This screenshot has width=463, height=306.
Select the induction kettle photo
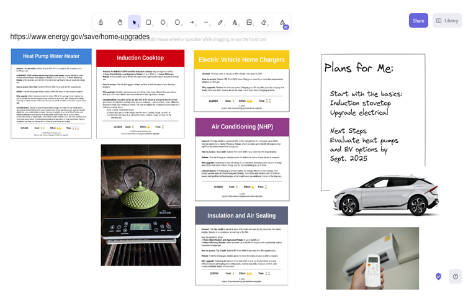(141, 205)
